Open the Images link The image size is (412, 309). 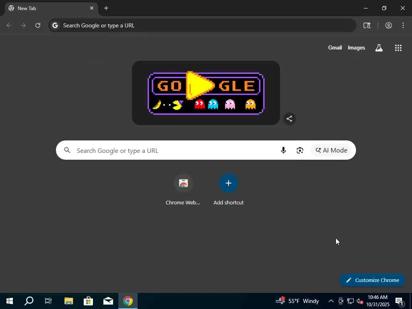pyautogui.click(x=356, y=47)
